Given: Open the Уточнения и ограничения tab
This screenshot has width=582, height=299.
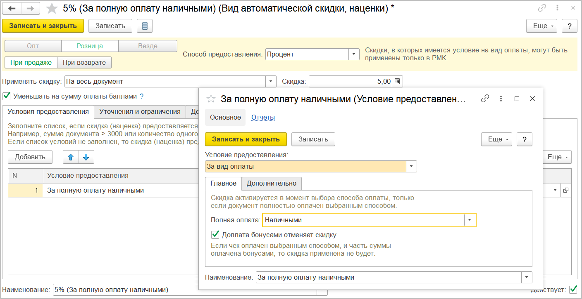Looking at the screenshot, I should [x=140, y=112].
